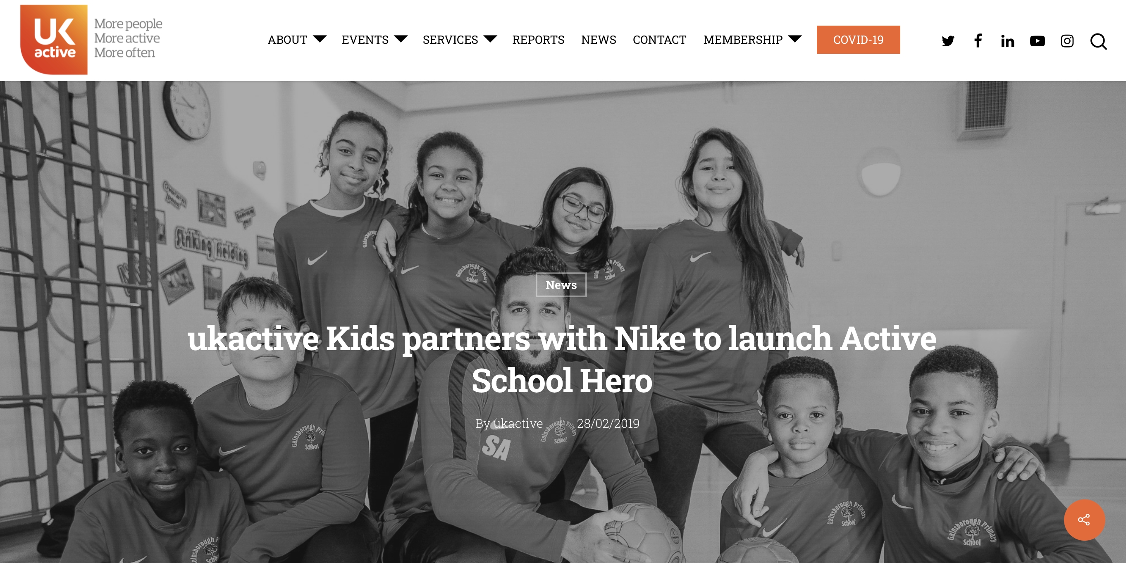Open the News menu item
This screenshot has height=563, width=1126.
[599, 40]
